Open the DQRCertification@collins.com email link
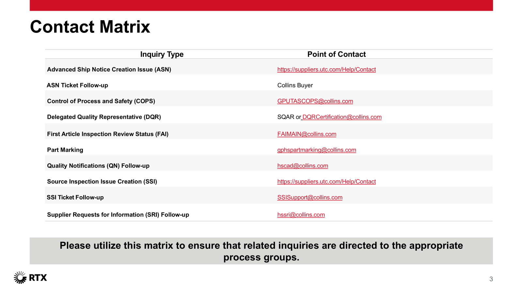 click(342, 117)
